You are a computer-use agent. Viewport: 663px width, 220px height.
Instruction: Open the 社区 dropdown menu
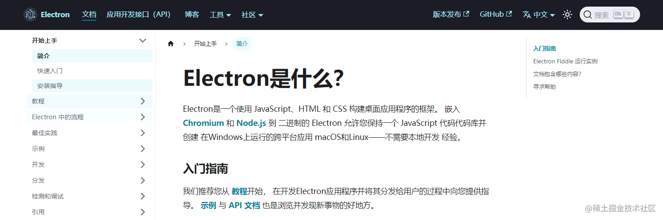(252, 15)
